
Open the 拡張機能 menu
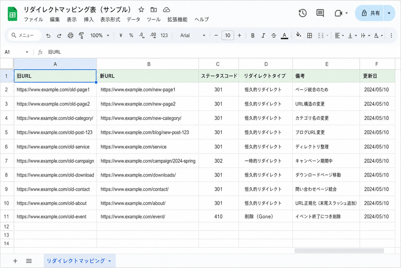(178, 19)
